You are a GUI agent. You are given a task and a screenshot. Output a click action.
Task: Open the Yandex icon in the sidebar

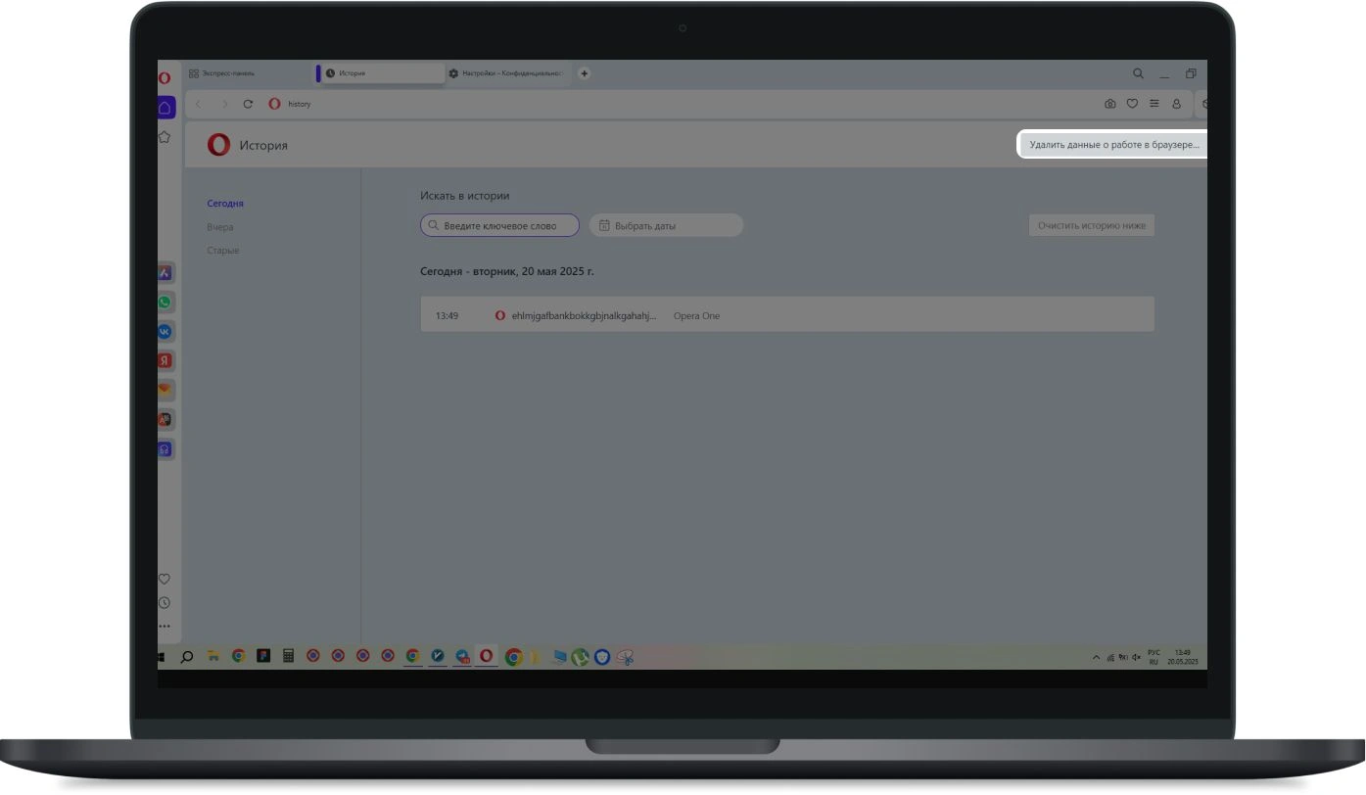165,361
